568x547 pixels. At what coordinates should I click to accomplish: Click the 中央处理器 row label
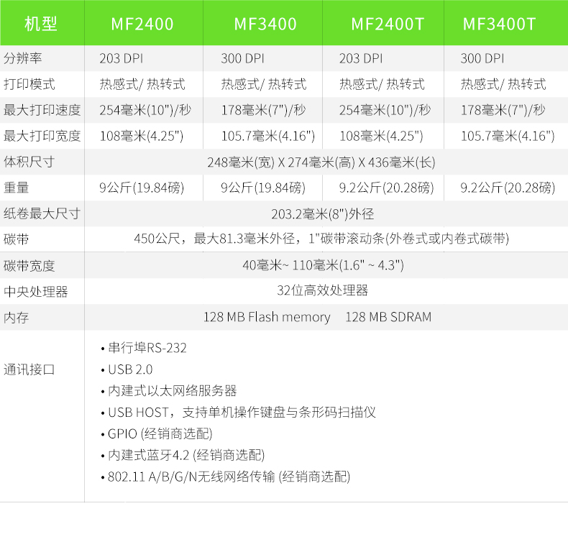pos(36,292)
